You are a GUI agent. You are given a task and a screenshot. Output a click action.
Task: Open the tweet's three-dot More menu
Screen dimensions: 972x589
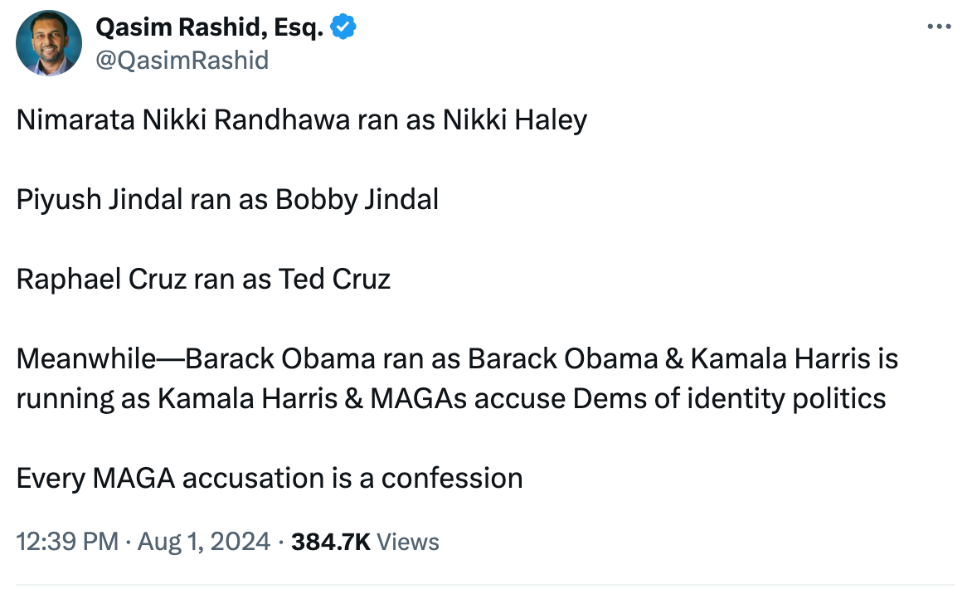coord(938,27)
